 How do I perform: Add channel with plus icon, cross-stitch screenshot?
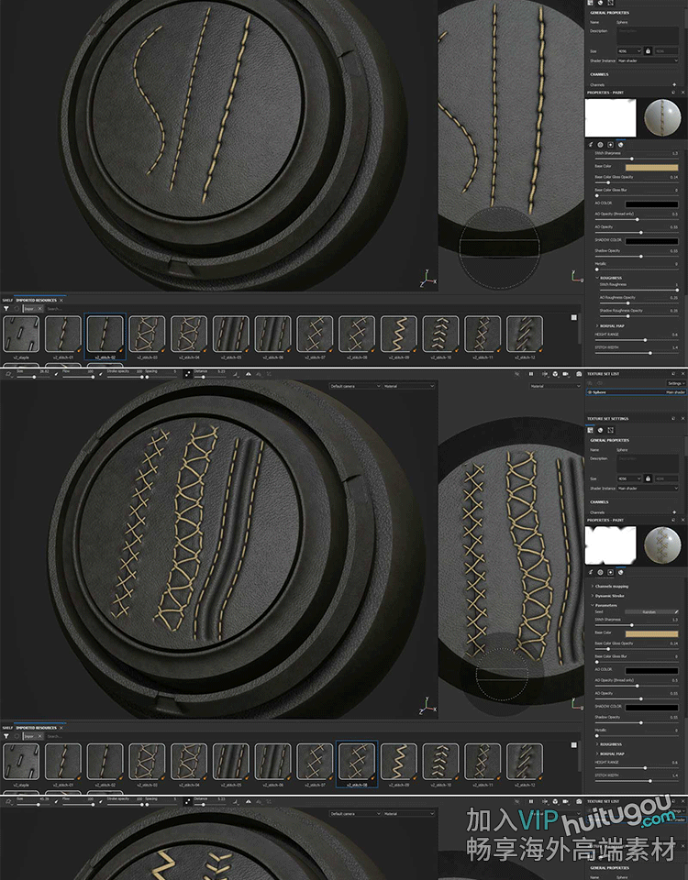tap(674, 512)
